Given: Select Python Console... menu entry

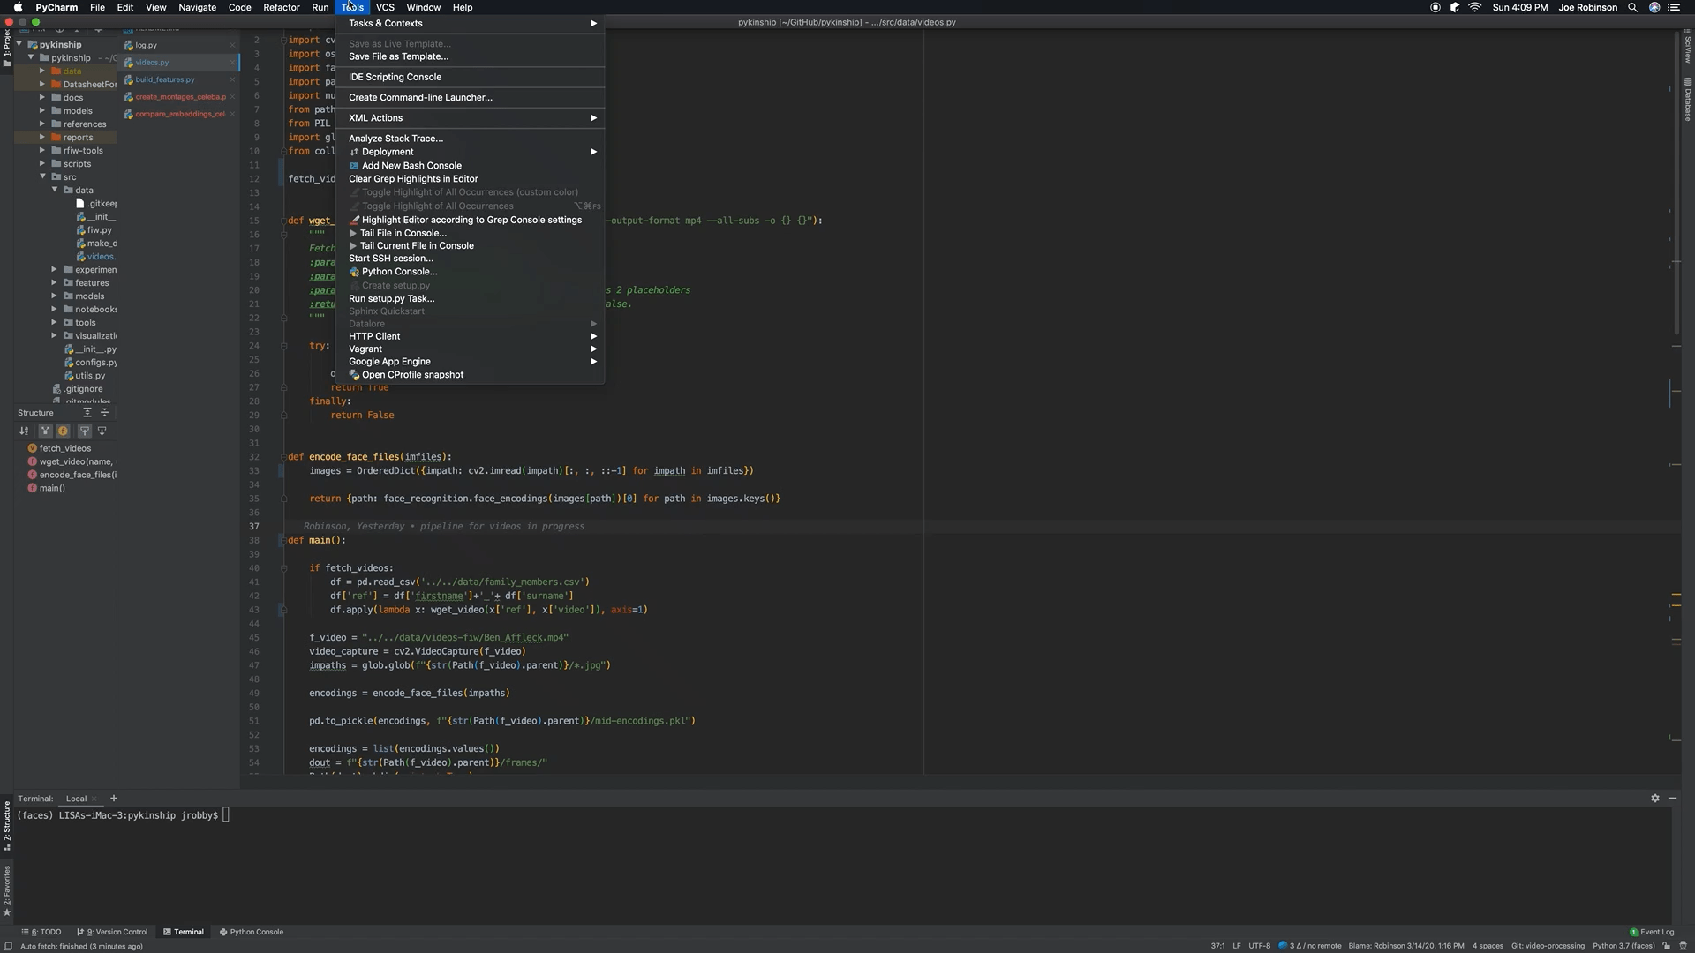Looking at the screenshot, I should [399, 272].
